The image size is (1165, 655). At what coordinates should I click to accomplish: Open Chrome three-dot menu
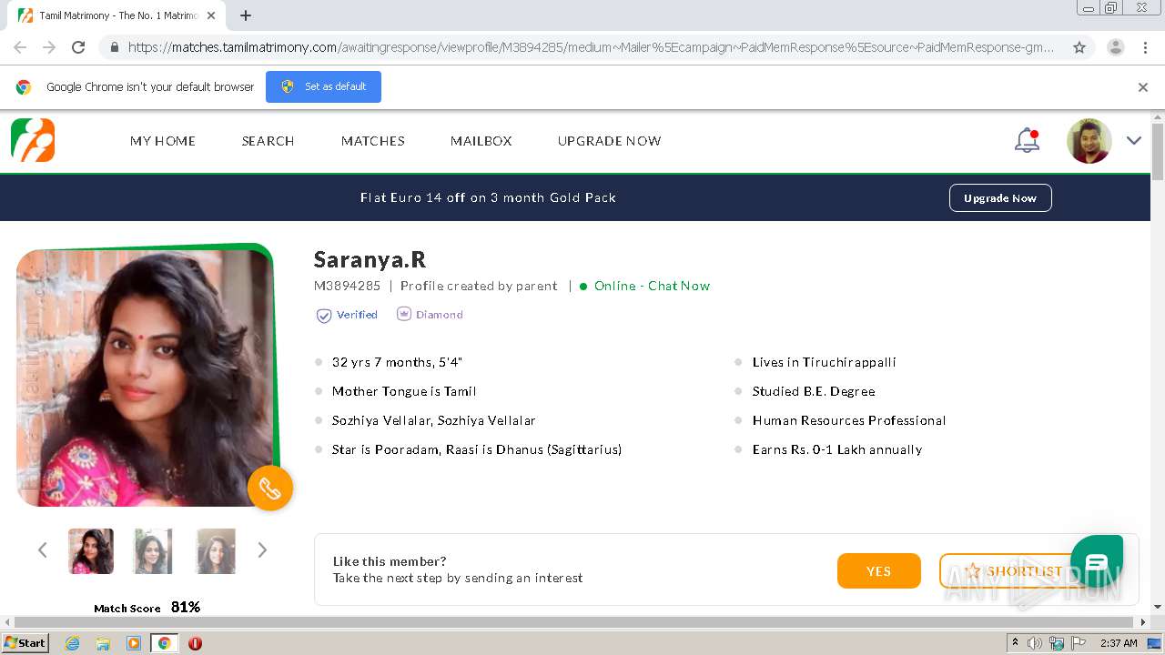(1145, 47)
